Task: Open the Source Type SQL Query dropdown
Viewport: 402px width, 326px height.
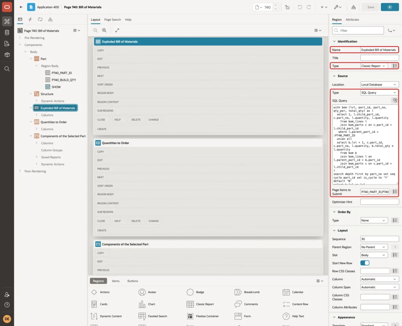Action: [x=380, y=92]
